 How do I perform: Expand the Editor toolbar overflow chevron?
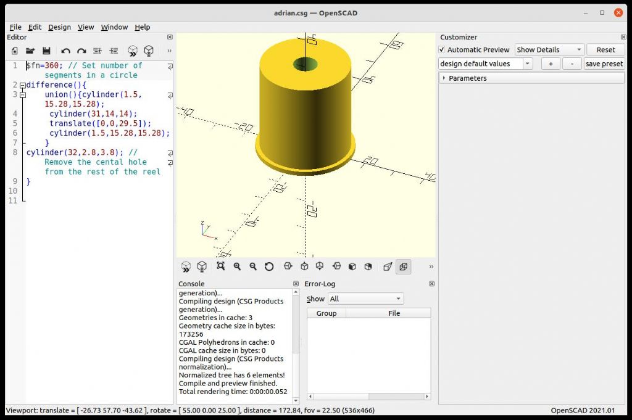click(x=169, y=51)
